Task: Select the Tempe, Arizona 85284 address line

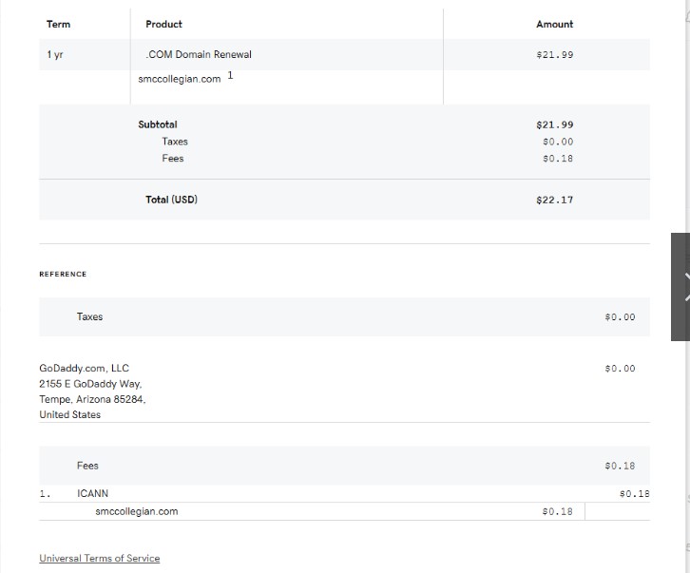Action: point(92,399)
